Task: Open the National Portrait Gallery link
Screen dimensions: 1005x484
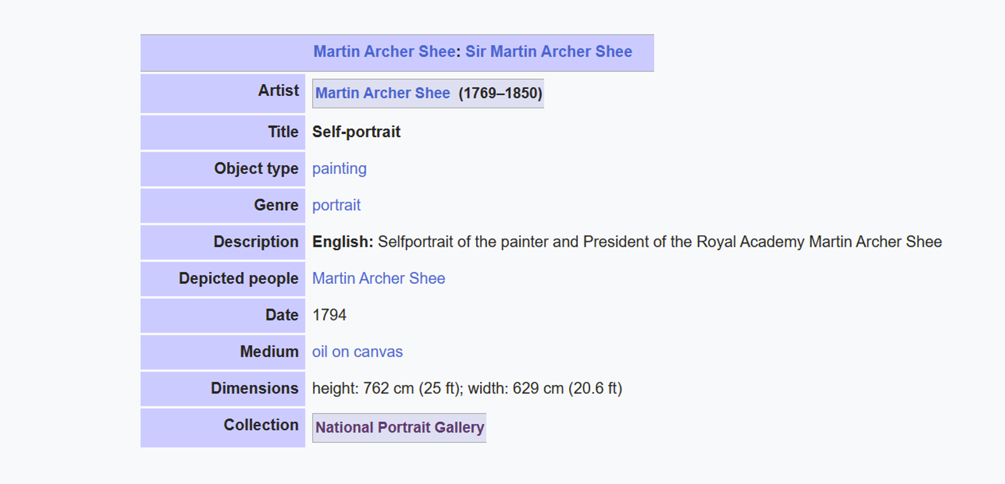Action: coord(399,428)
